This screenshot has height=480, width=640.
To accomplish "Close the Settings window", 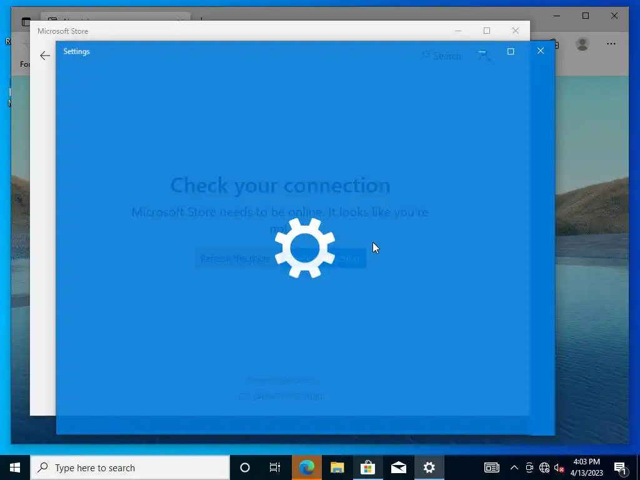I will [x=541, y=51].
